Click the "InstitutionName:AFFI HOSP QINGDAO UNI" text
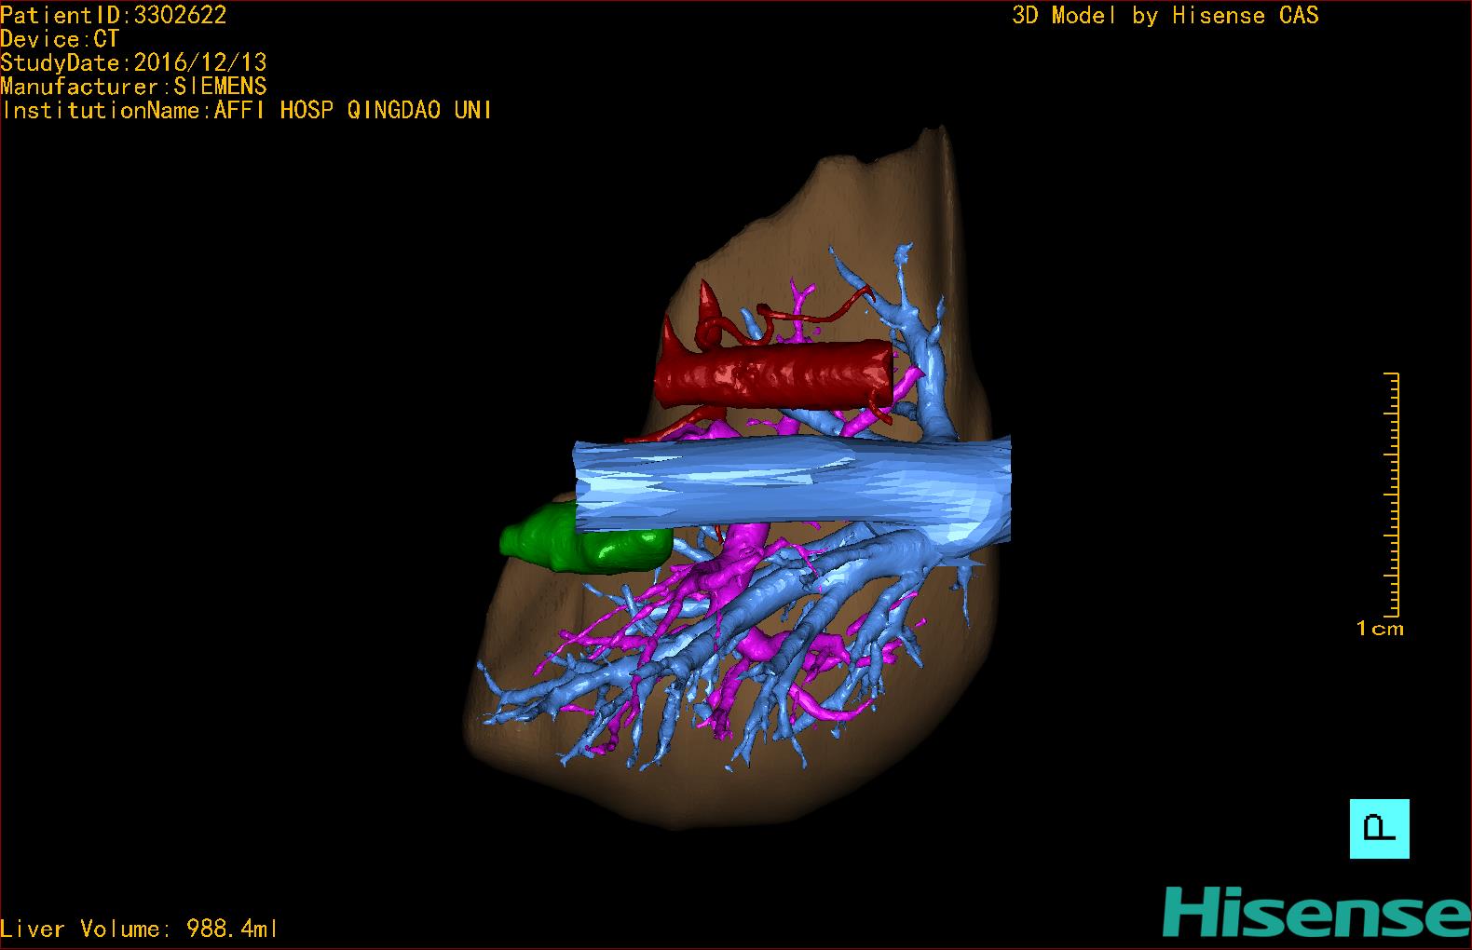Image resolution: width=1472 pixels, height=950 pixels. (247, 110)
